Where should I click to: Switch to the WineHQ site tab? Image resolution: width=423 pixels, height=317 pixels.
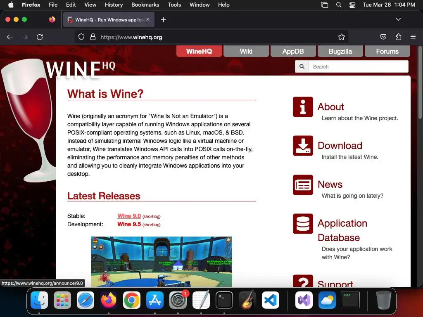199,51
